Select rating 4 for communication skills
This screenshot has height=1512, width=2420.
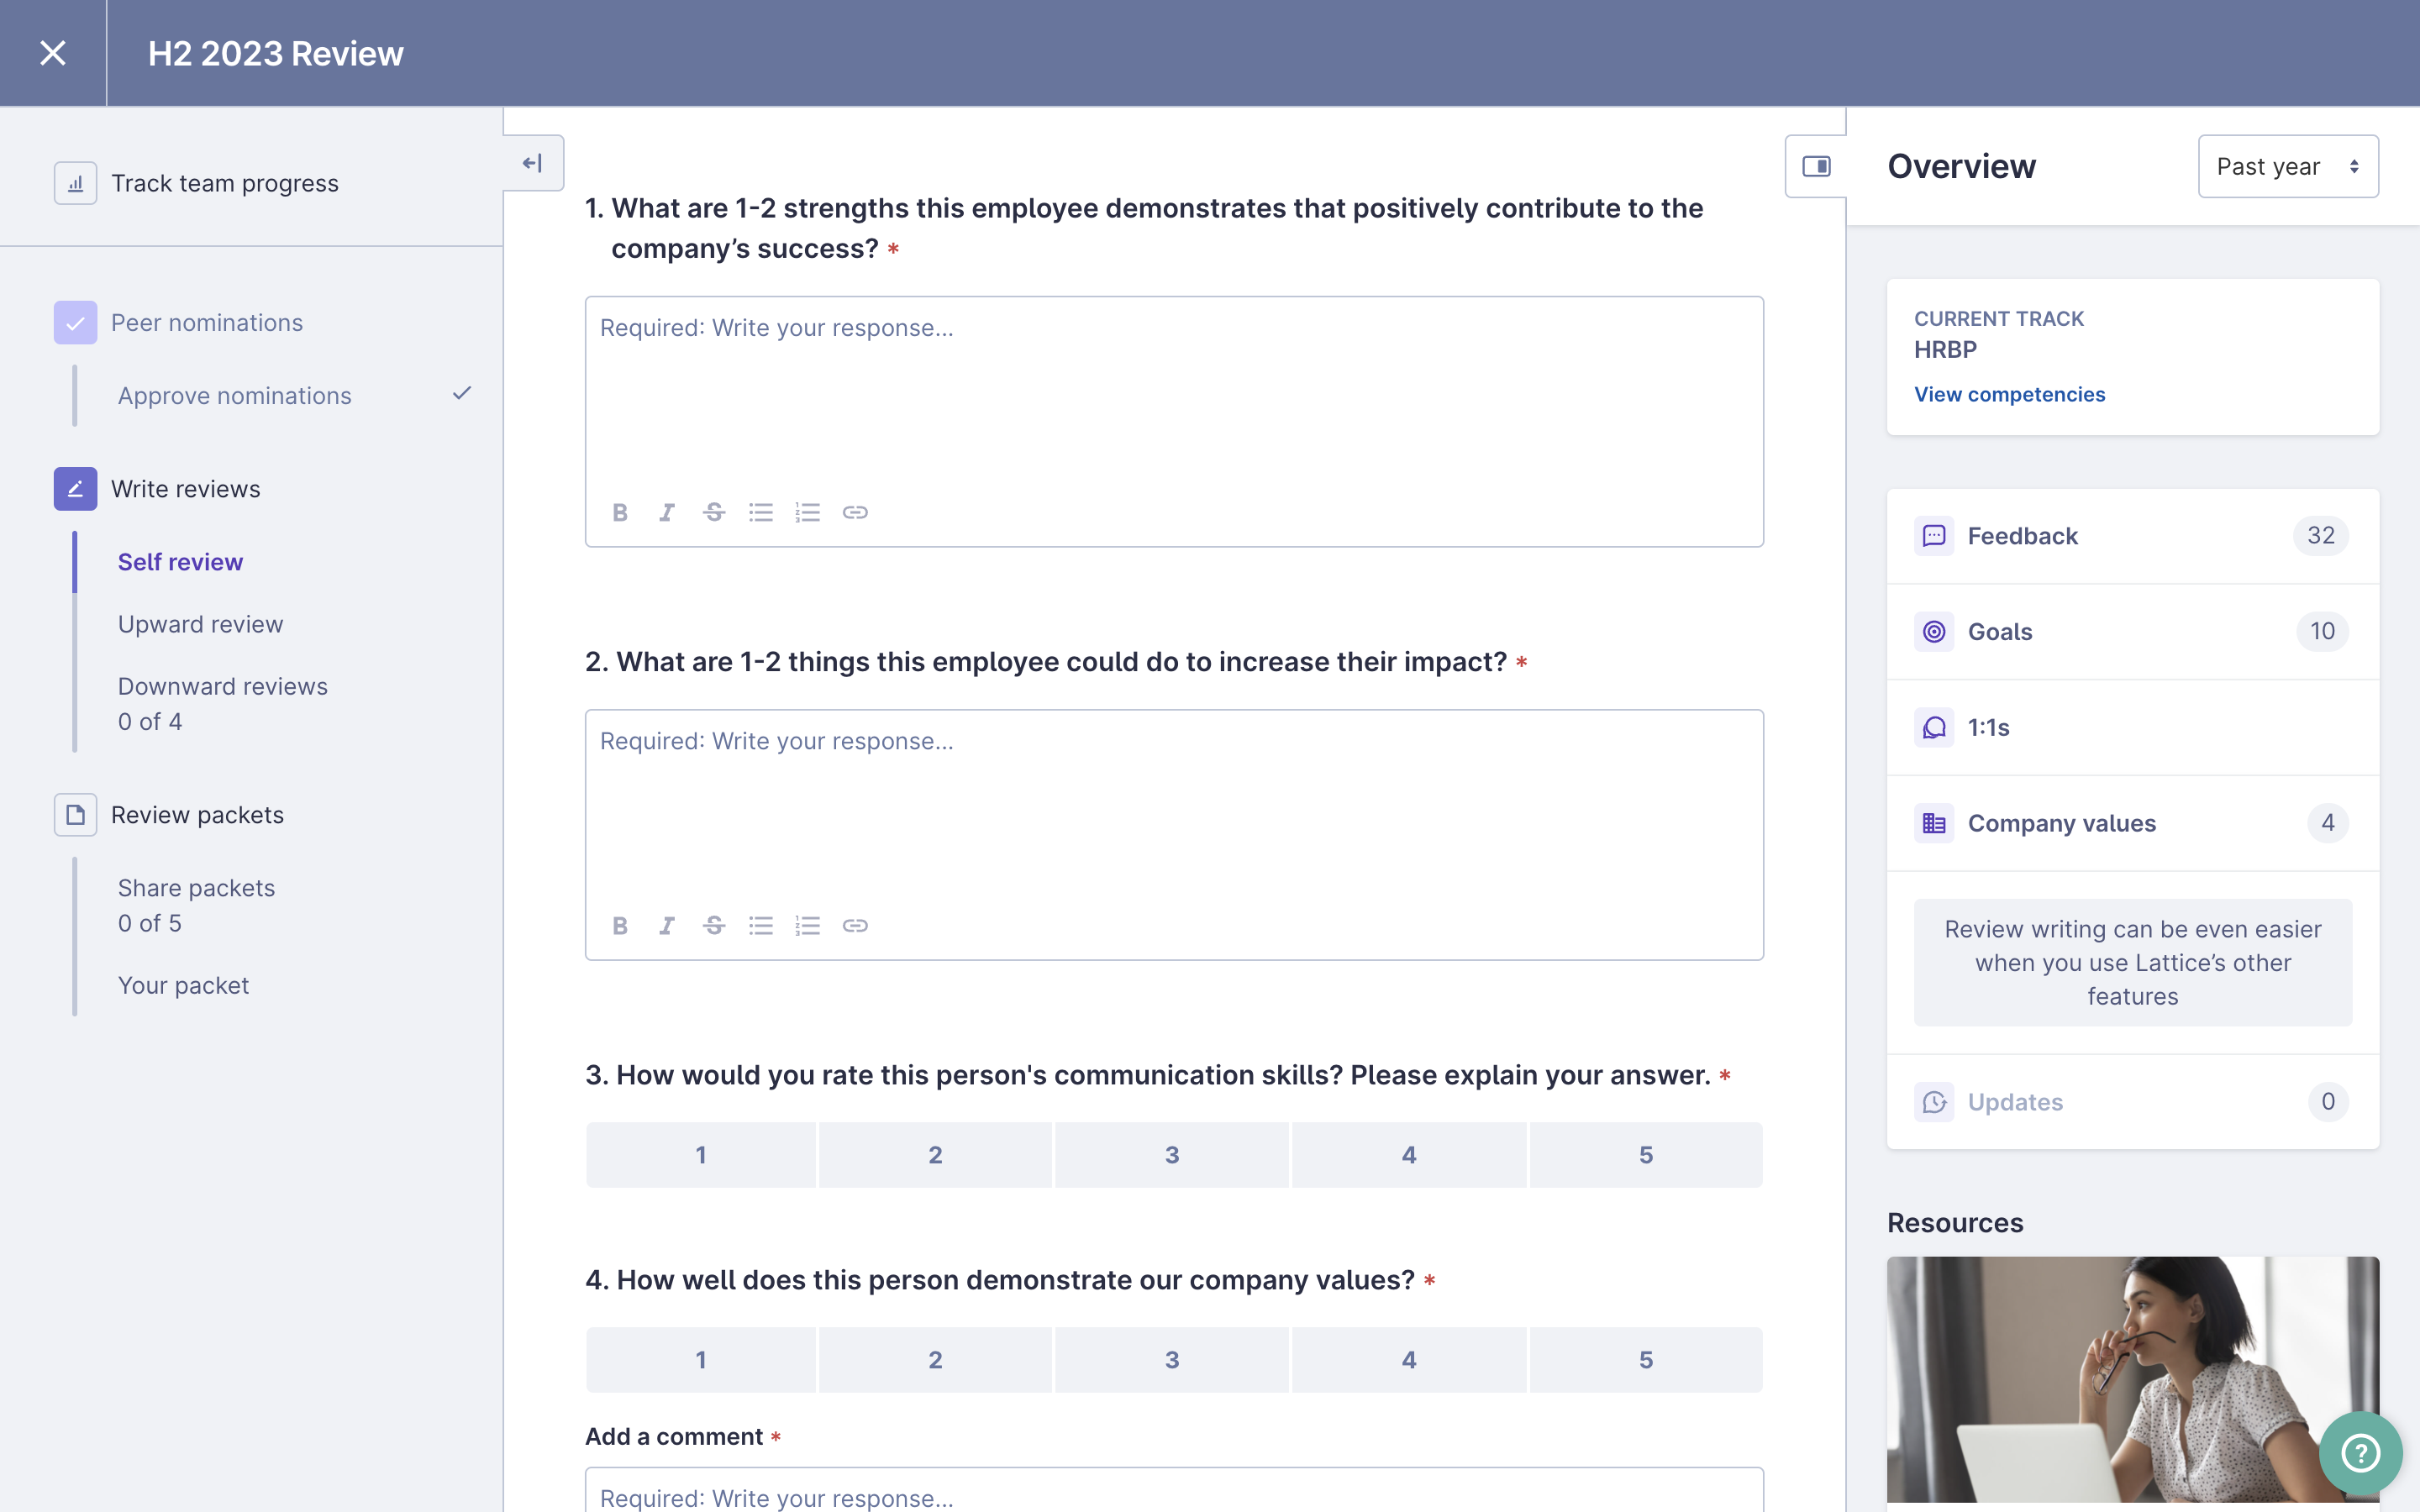pos(1408,1155)
